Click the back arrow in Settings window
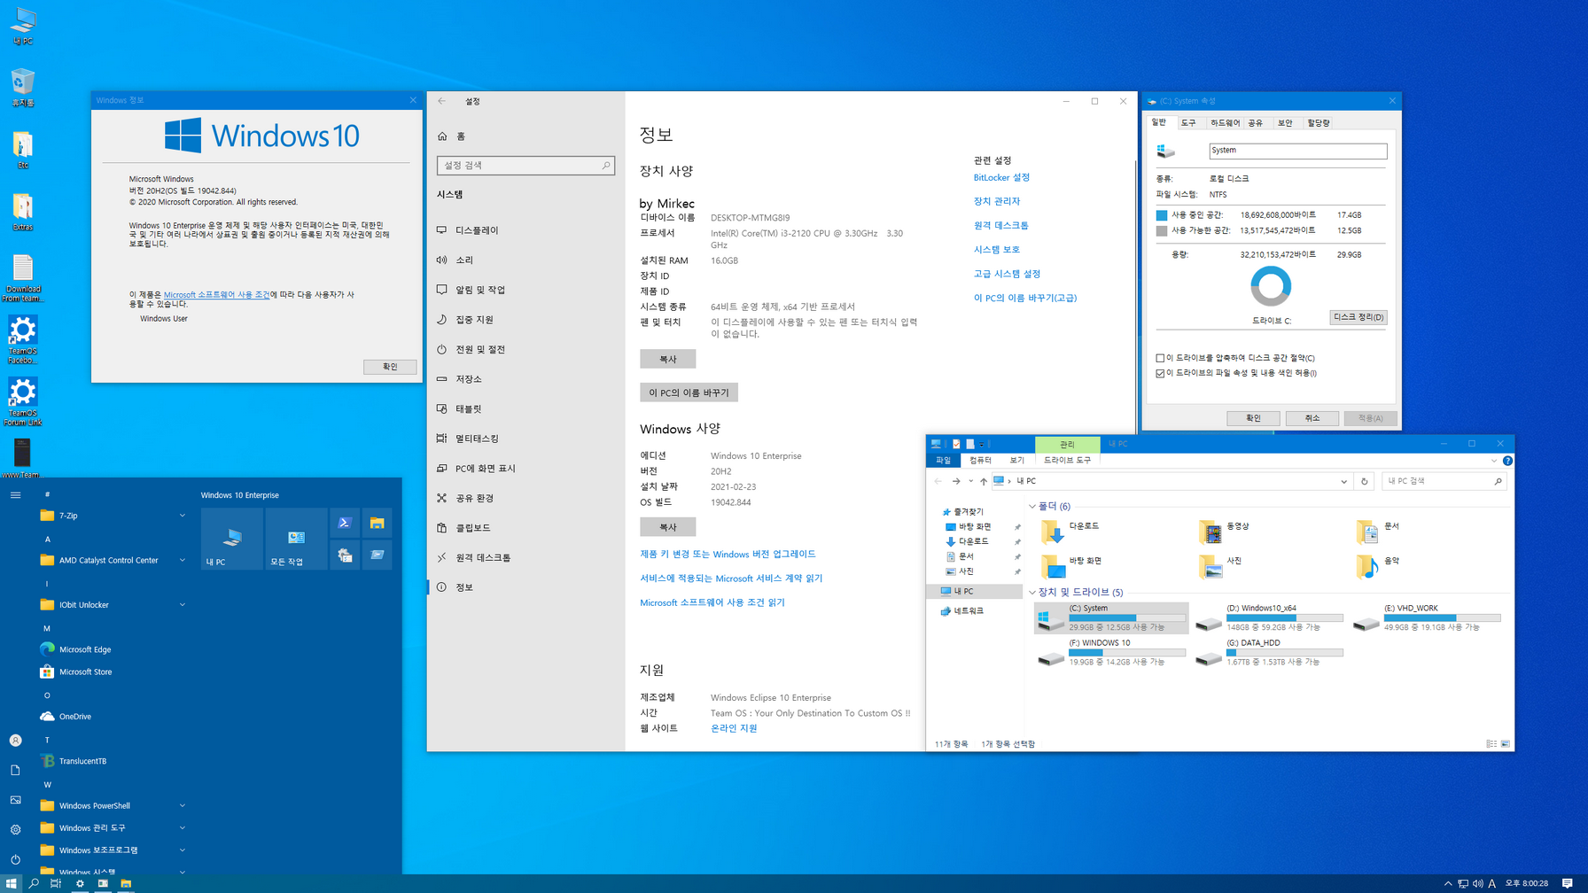 441,101
